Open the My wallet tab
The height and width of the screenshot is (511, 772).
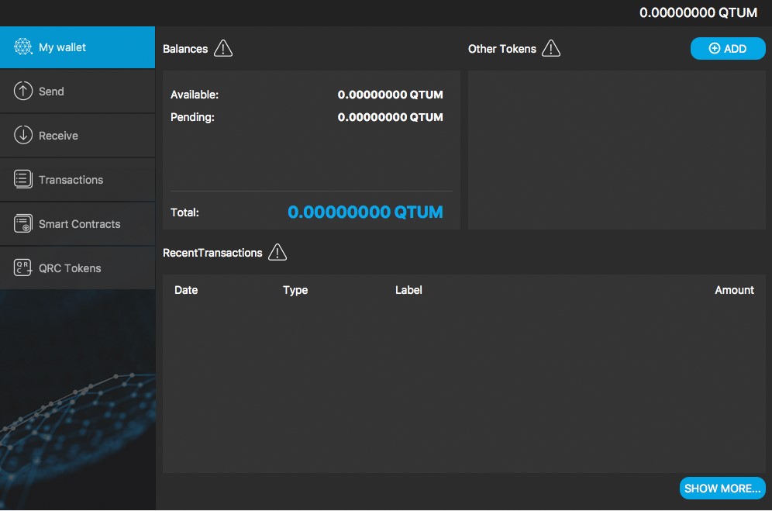pyautogui.click(x=78, y=47)
